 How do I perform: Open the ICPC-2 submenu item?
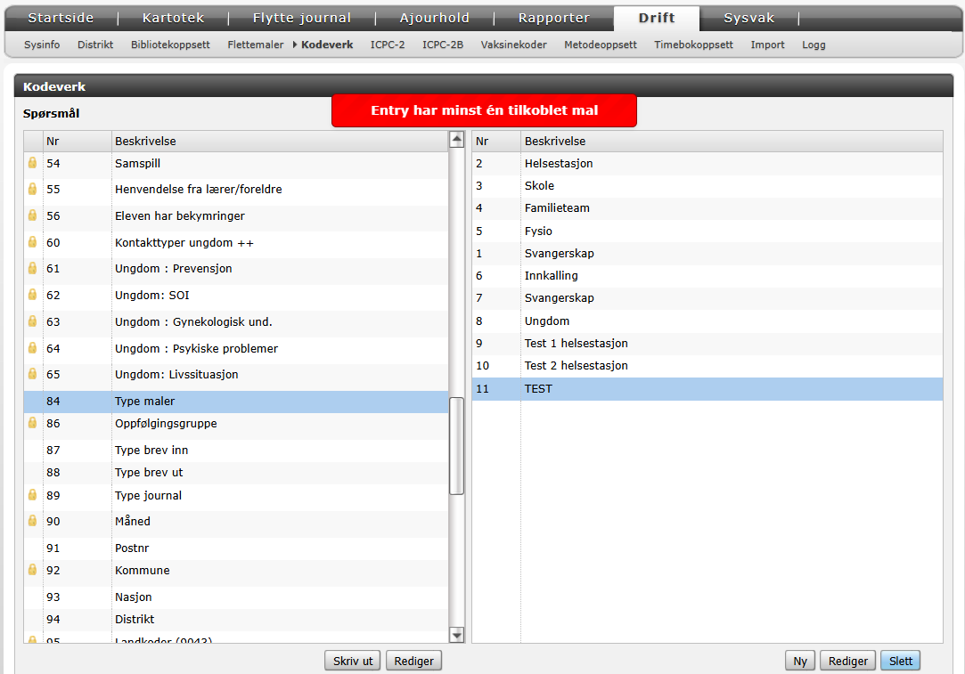click(x=388, y=45)
